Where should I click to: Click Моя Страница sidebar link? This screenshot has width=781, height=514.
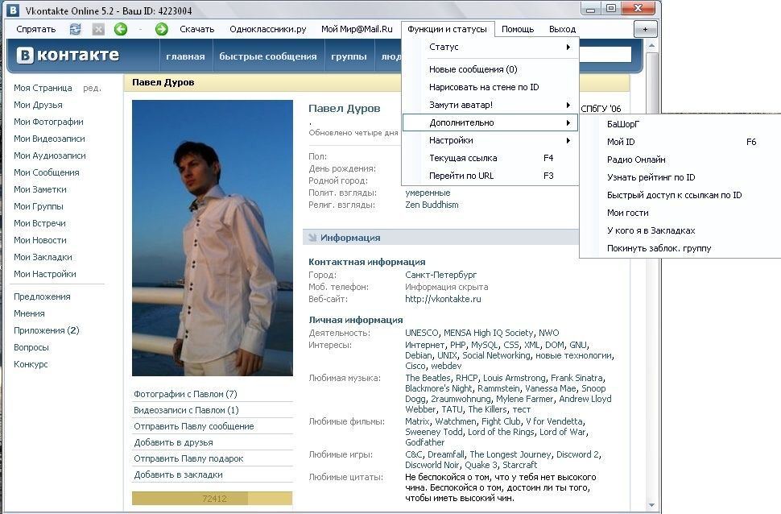pos(43,88)
